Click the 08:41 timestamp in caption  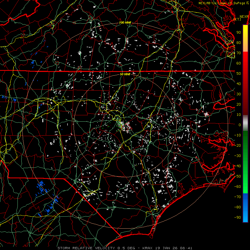(186, 248)
